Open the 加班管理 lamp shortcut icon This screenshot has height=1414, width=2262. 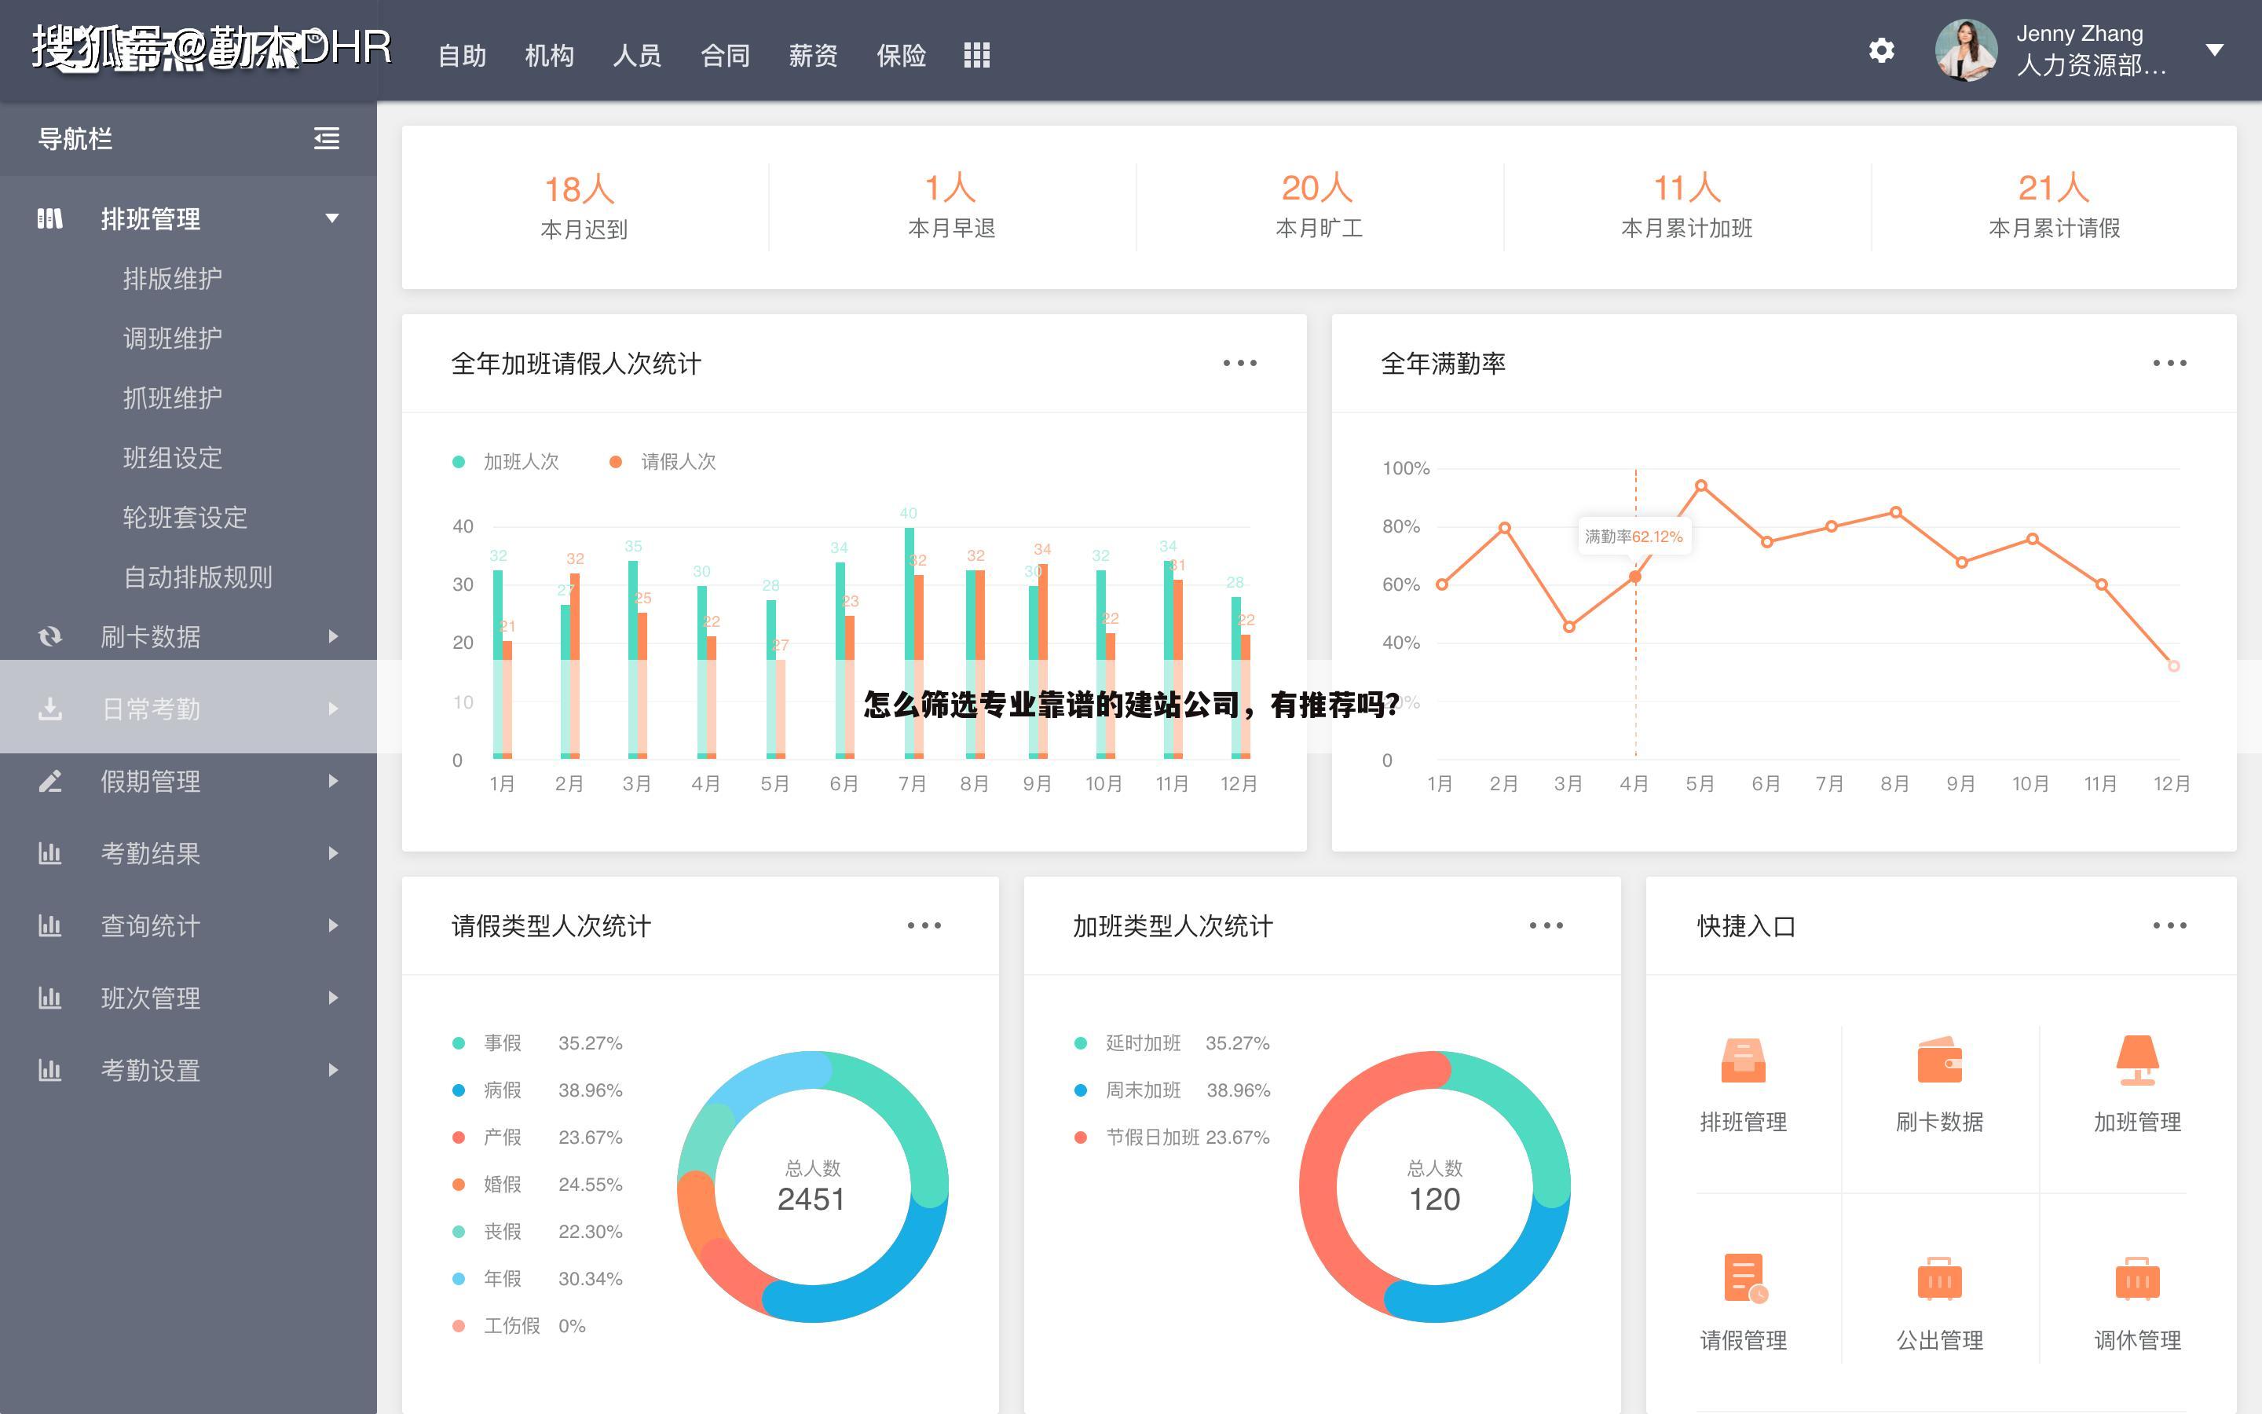pyautogui.click(x=2138, y=1060)
